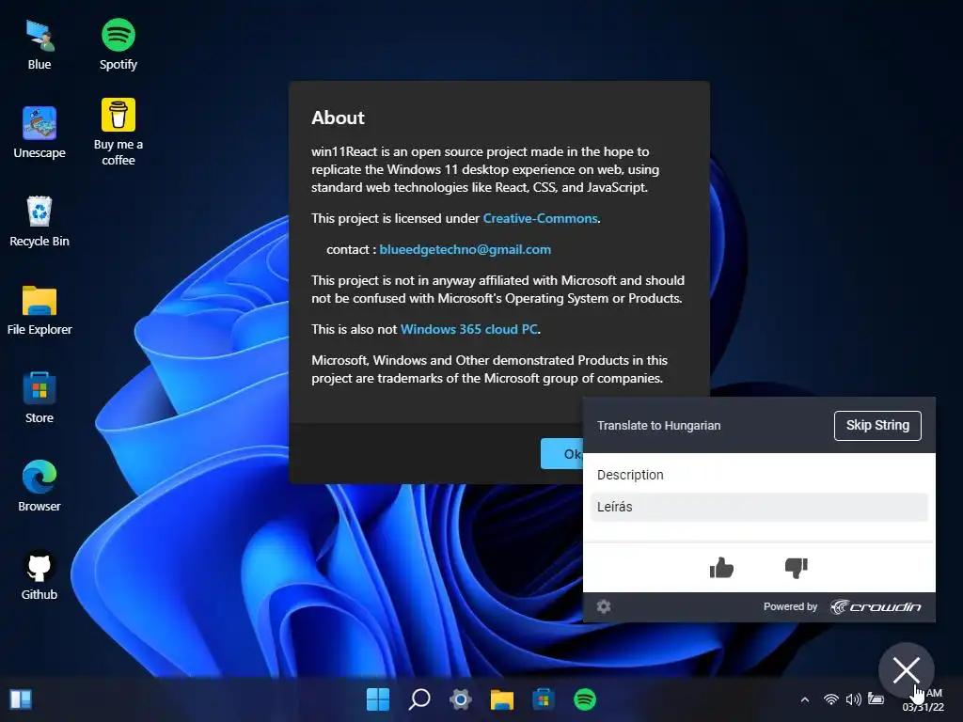The width and height of the screenshot is (963, 722).
Task: Downvote the translation with thumbs down
Action: 797,568
